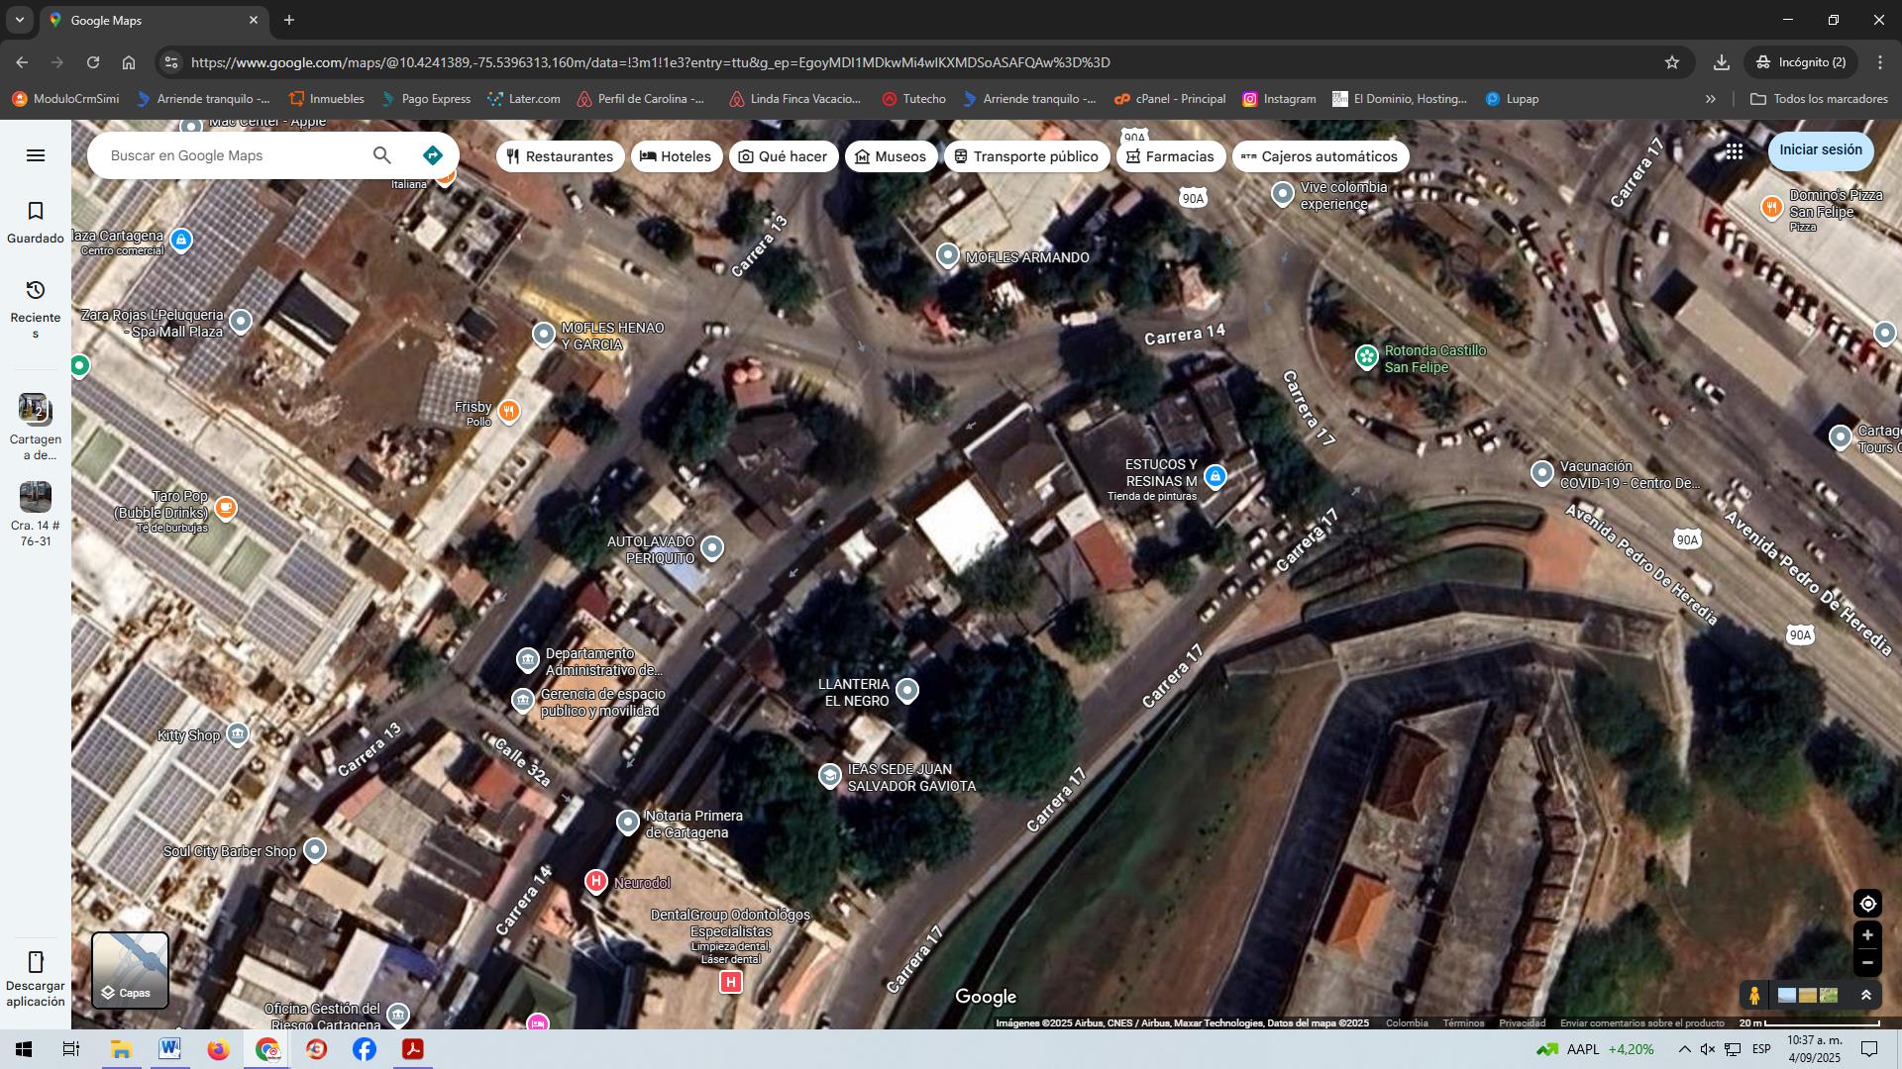1902x1069 pixels.
Task: Filter map by Farmacias chip
Action: click(x=1170, y=156)
